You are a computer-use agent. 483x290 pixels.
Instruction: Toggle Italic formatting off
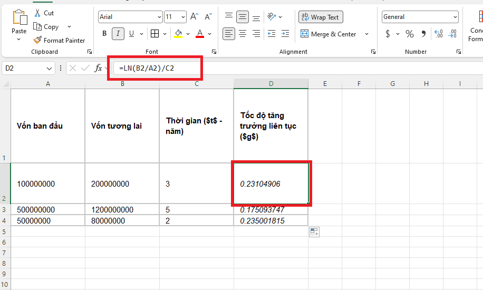click(x=118, y=34)
